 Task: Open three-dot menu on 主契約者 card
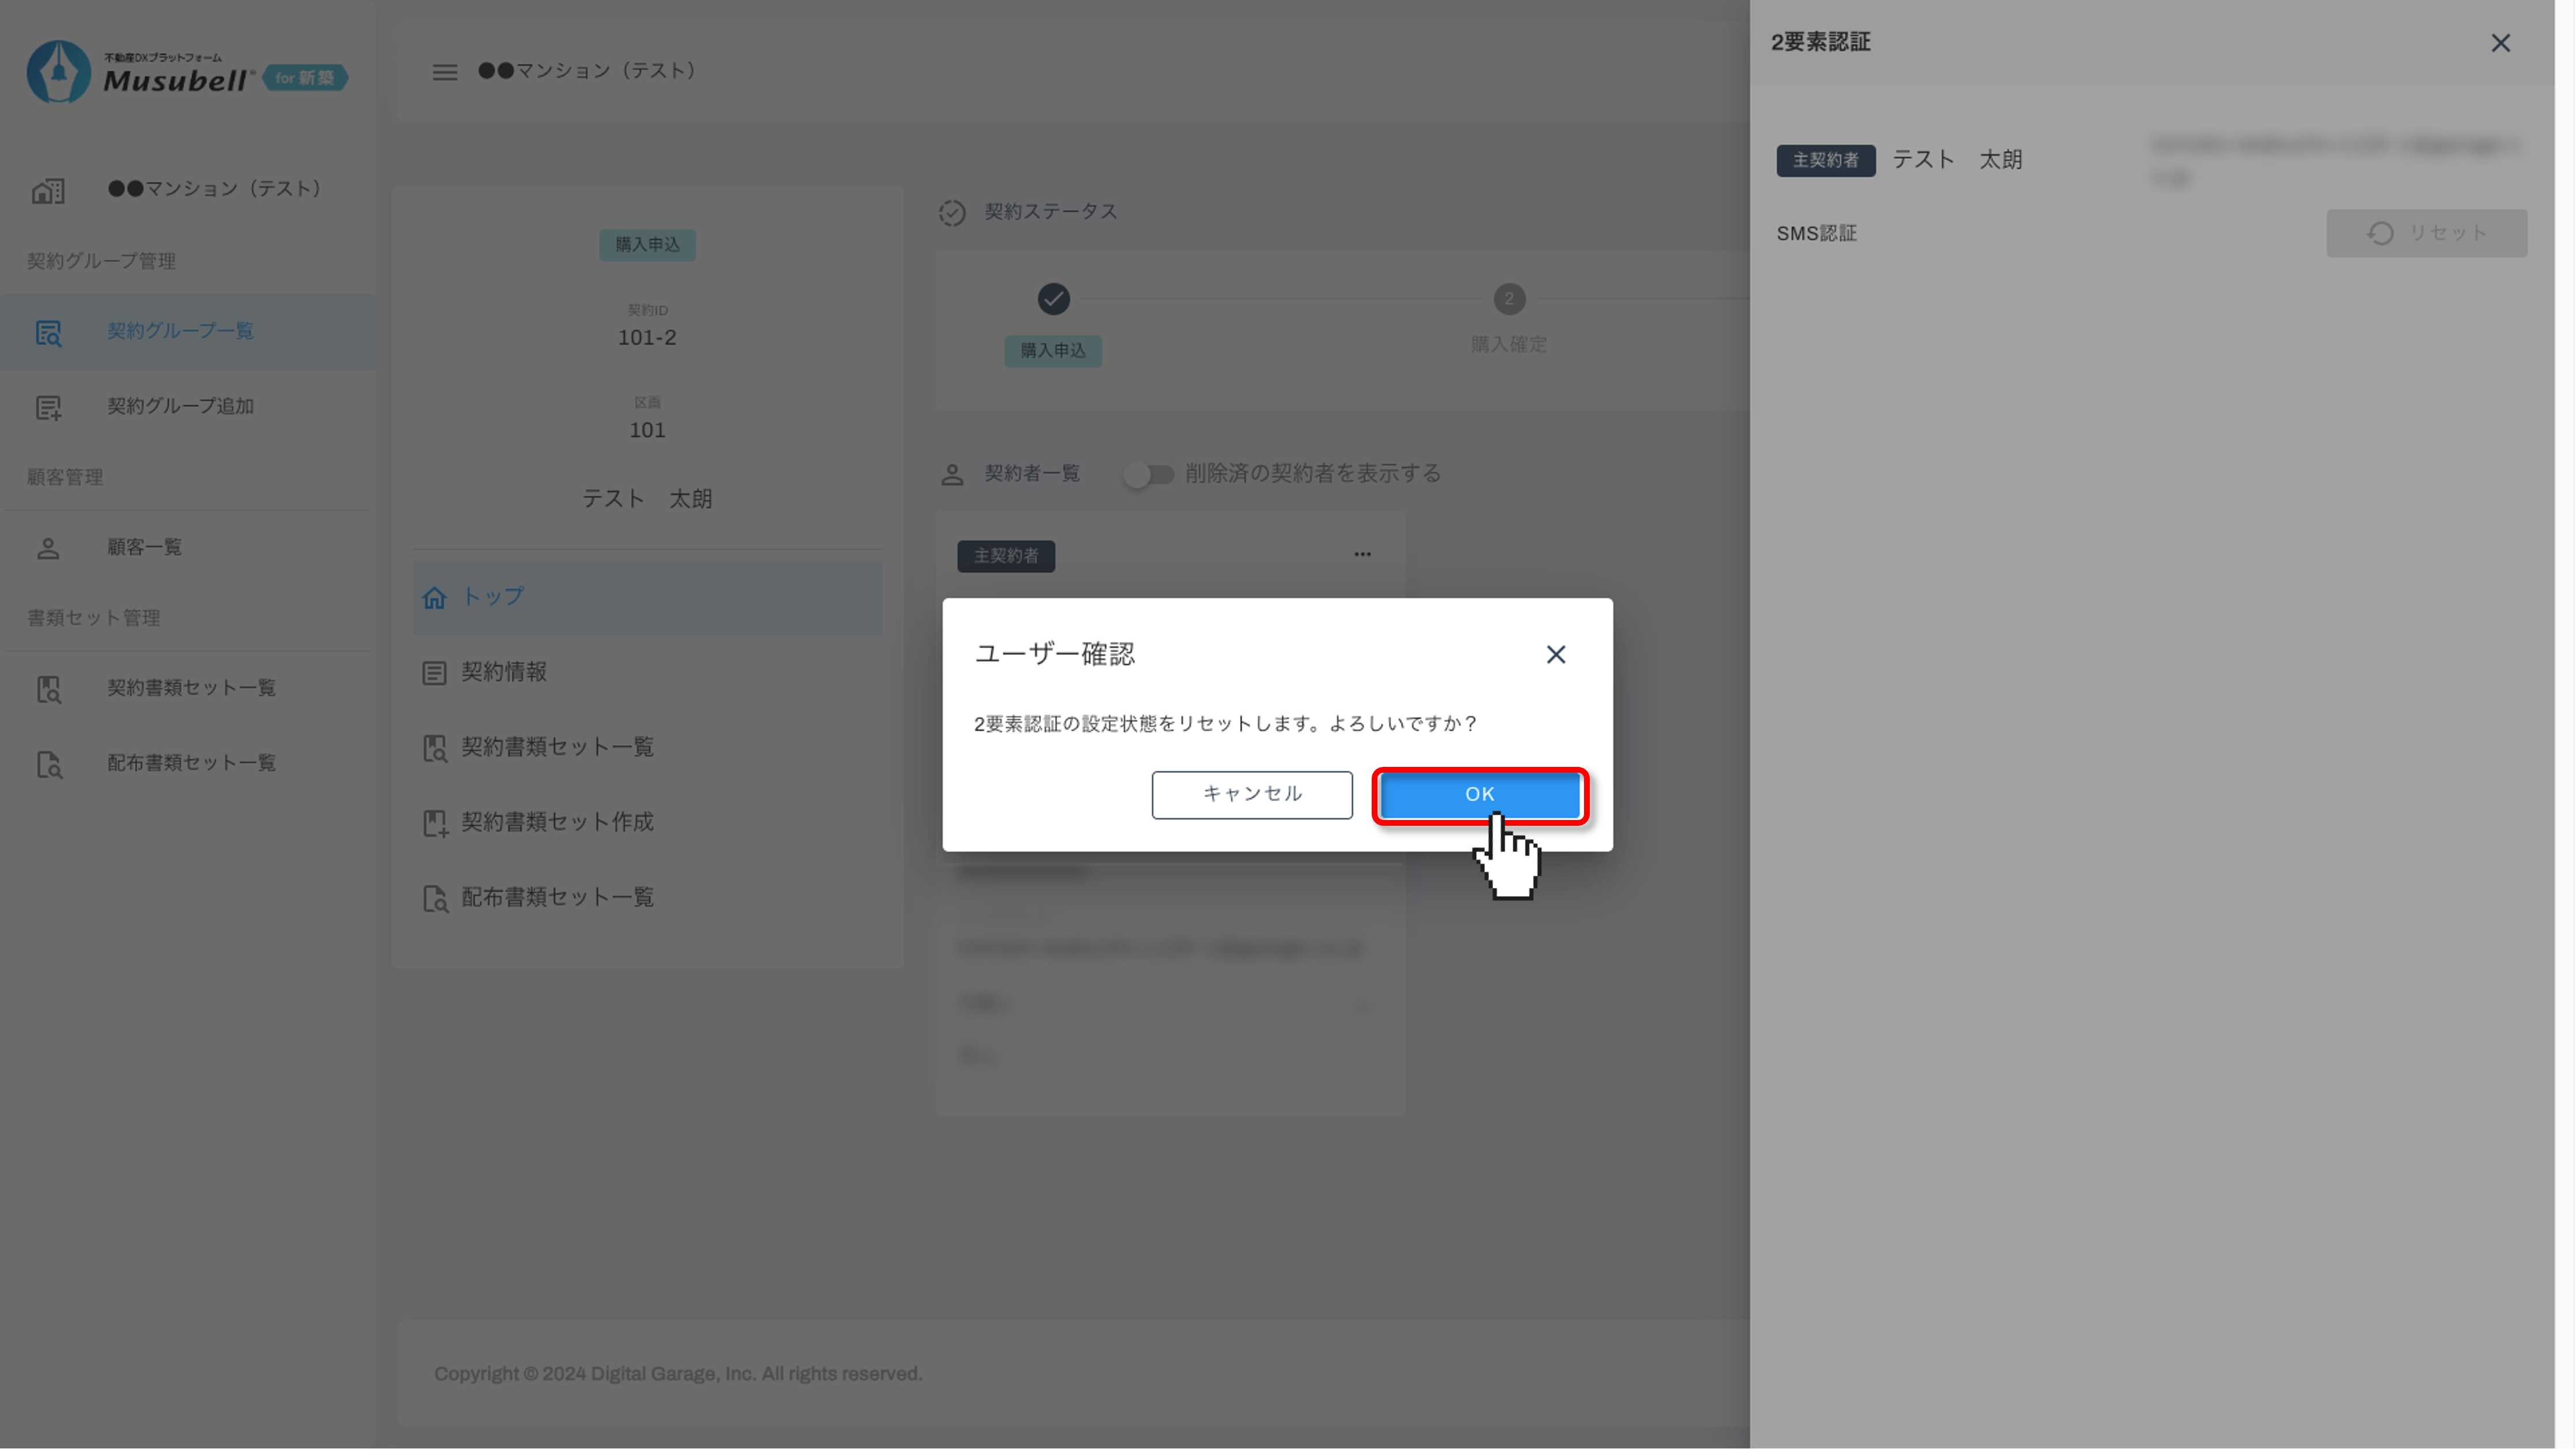tap(1362, 554)
